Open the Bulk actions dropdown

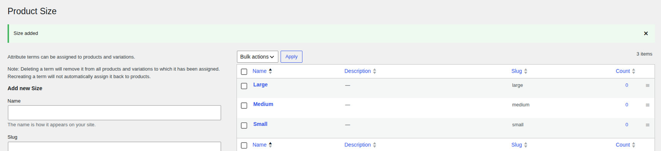coord(257,57)
